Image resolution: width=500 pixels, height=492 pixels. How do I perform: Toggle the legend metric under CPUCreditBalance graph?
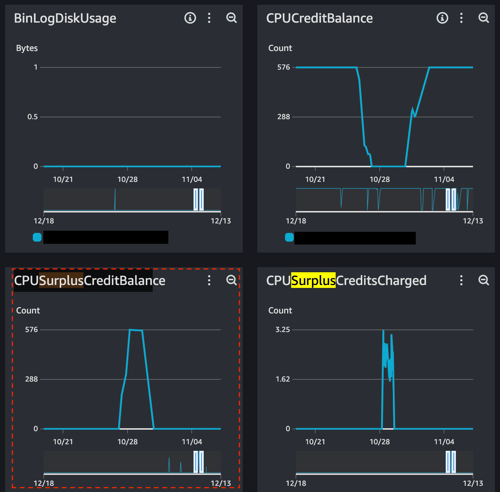(355, 238)
